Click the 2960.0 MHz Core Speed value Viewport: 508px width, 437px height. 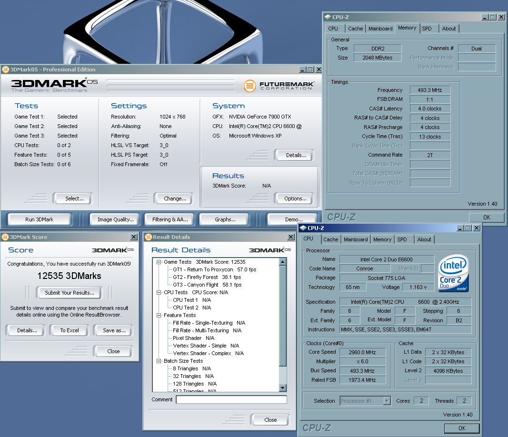point(362,352)
